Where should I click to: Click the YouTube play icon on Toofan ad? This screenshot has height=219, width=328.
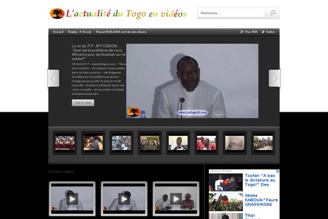click(225, 182)
